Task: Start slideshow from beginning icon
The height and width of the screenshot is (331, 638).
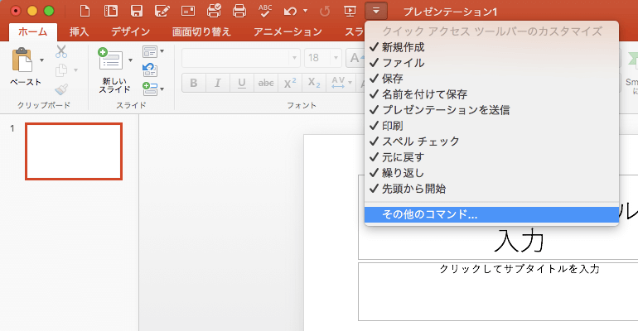Action: (350, 12)
